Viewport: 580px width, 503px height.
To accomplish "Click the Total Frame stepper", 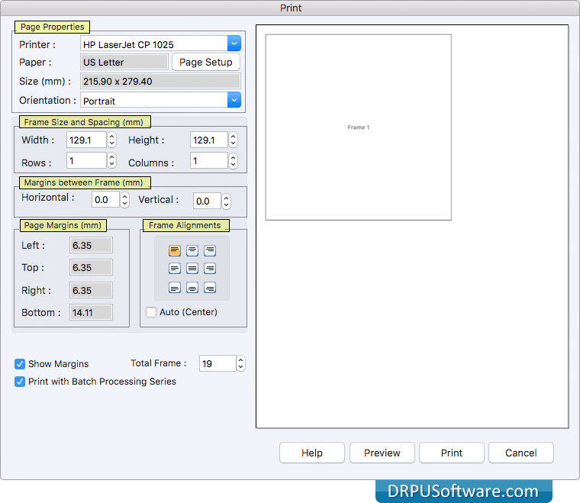I will [x=241, y=363].
